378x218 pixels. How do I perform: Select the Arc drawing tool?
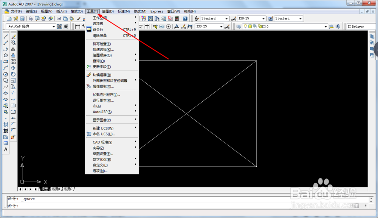[6, 68]
